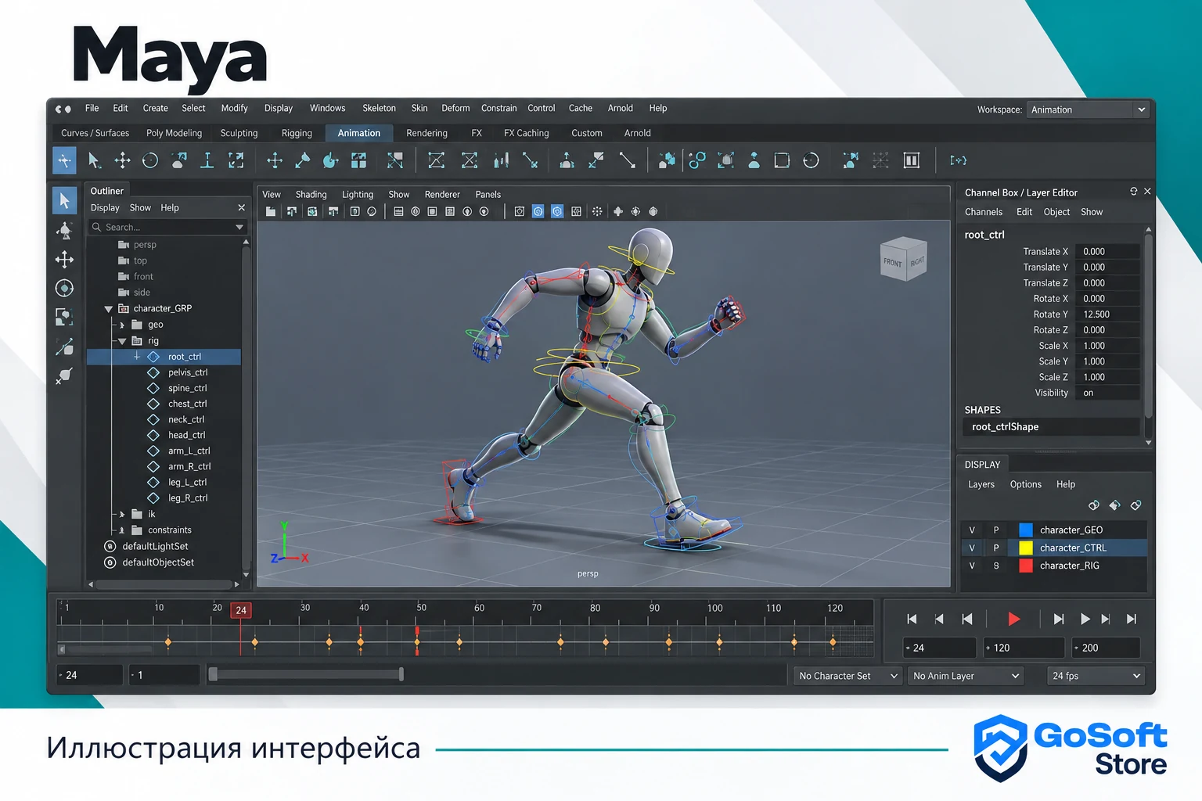Toggle Visibility on value in Channel Box

1107,393
